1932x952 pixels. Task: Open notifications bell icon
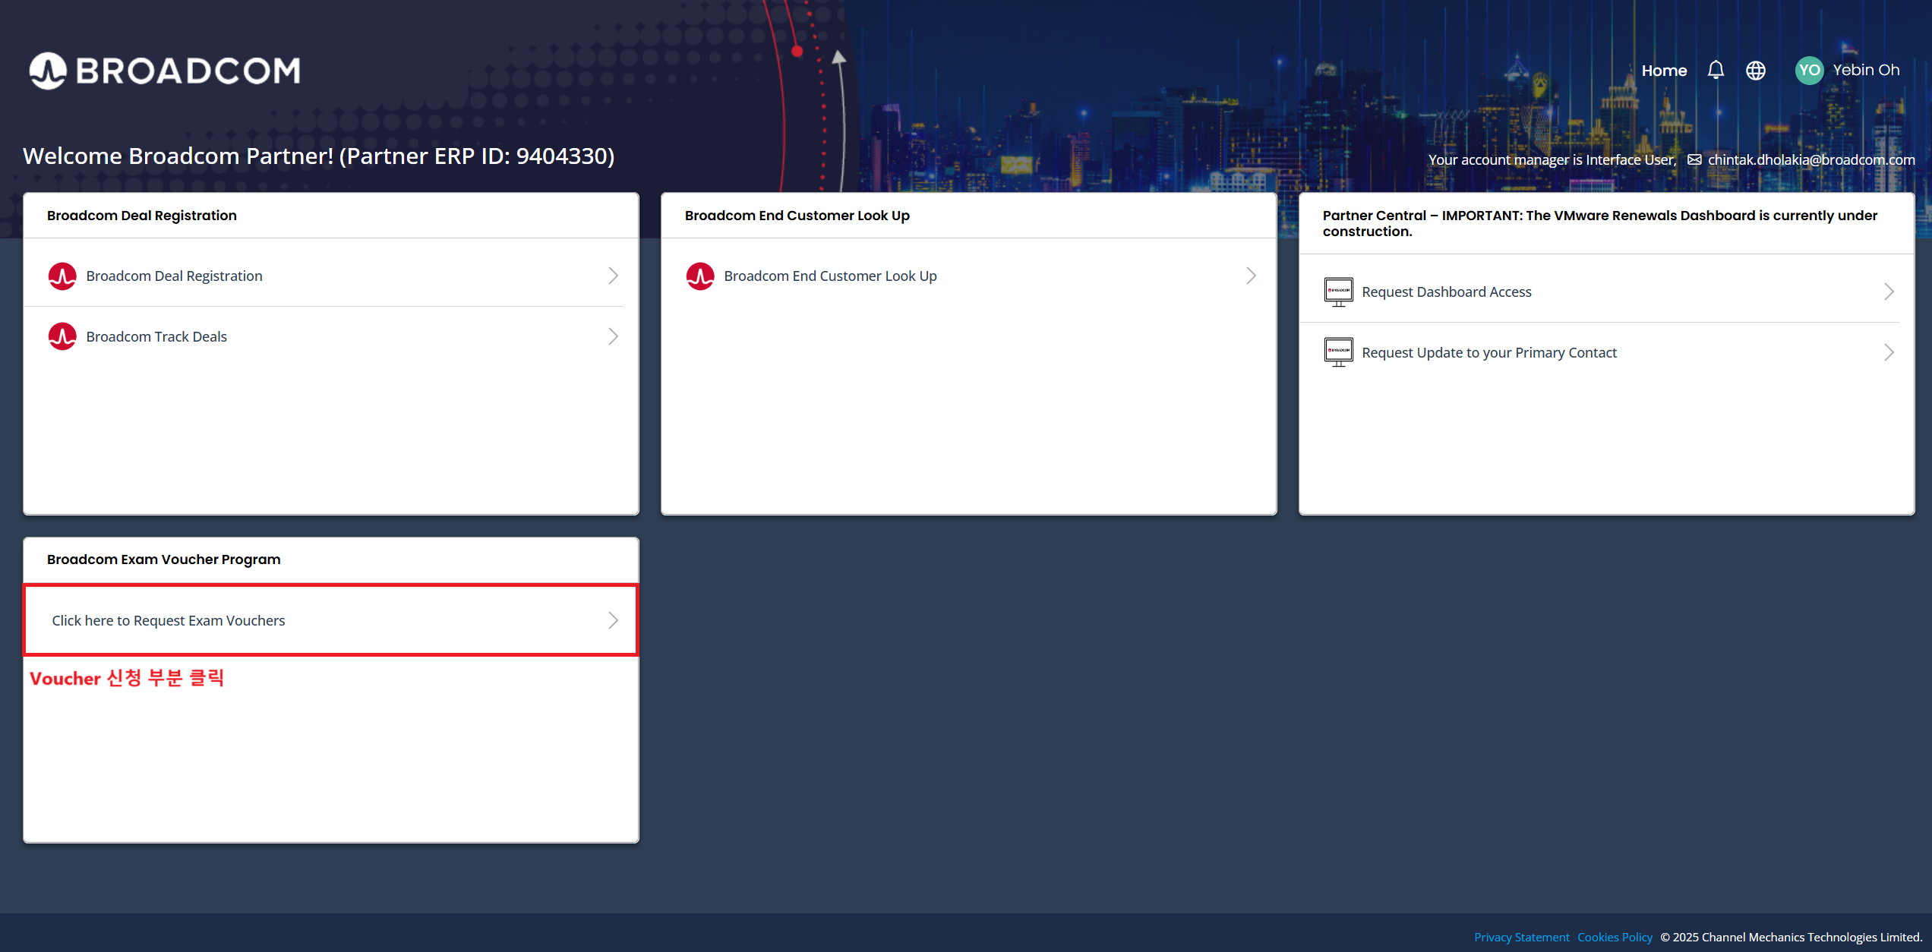pyautogui.click(x=1716, y=71)
